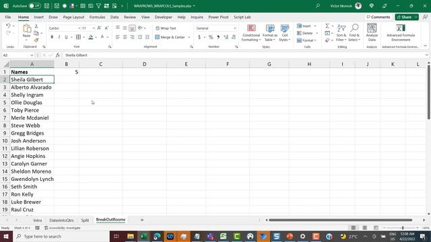Apply the Font Color swatch
This screenshot has width=431, height=242.
tap(102, 37)
